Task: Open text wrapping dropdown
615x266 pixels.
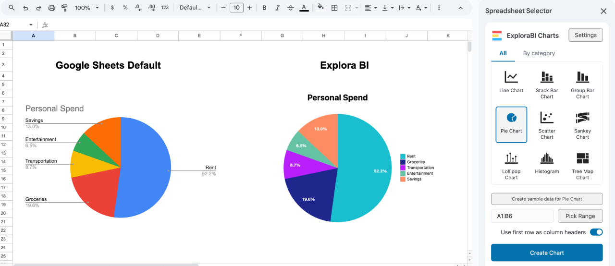Action: tap(405, 8)
